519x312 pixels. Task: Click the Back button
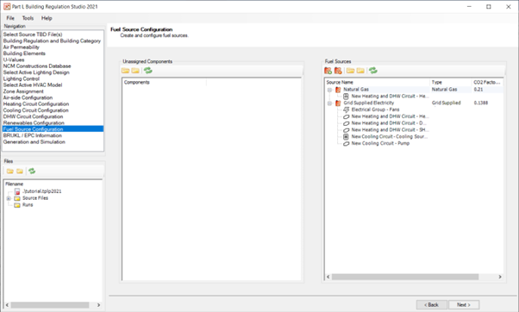431,305
